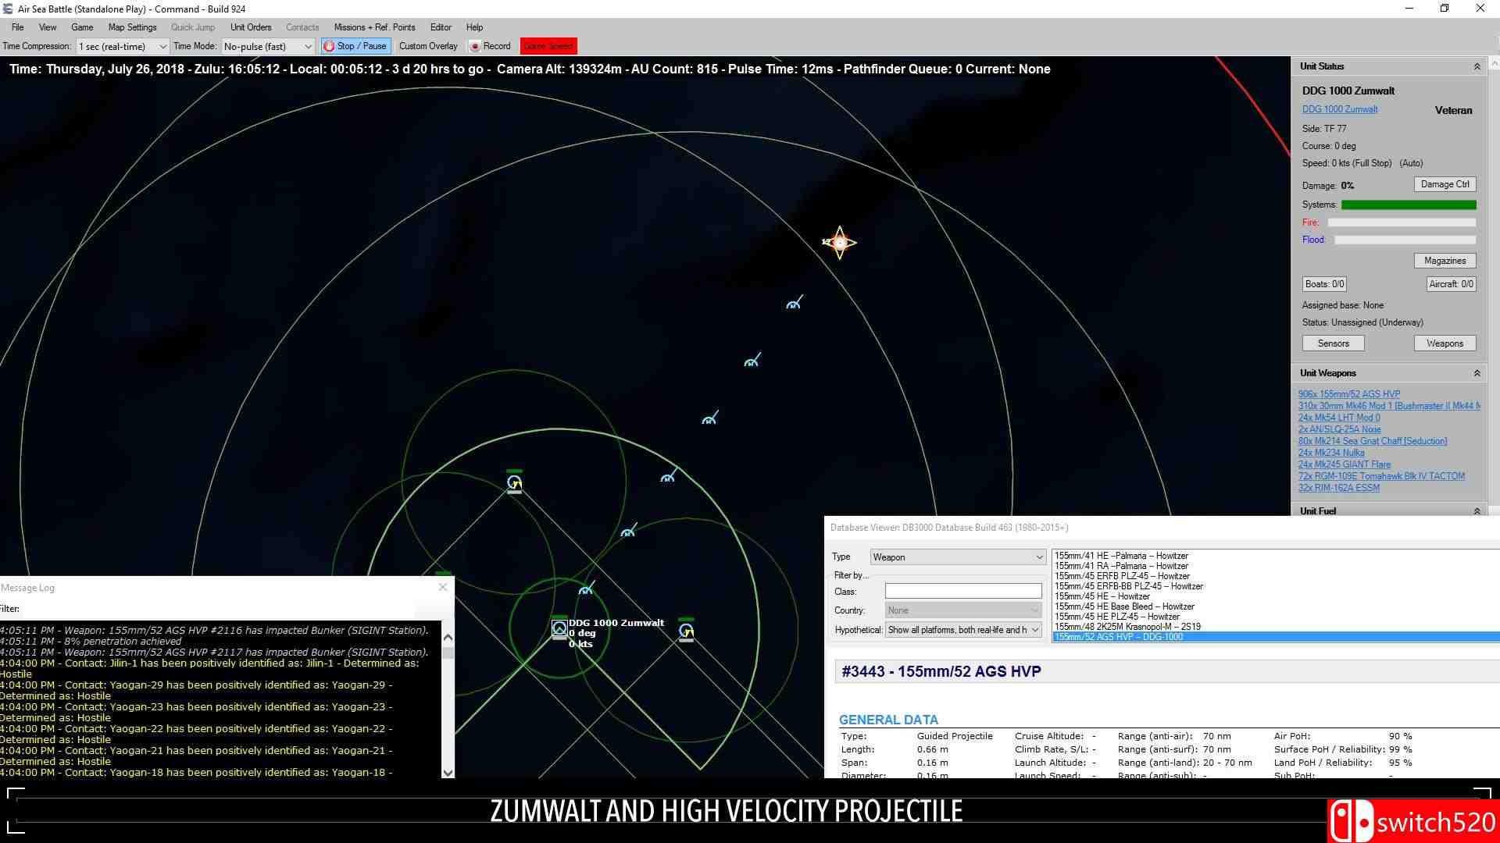Open the Time Compression dropdown
The width and height of the screenshot is (1500, 843).
(123, 46)
